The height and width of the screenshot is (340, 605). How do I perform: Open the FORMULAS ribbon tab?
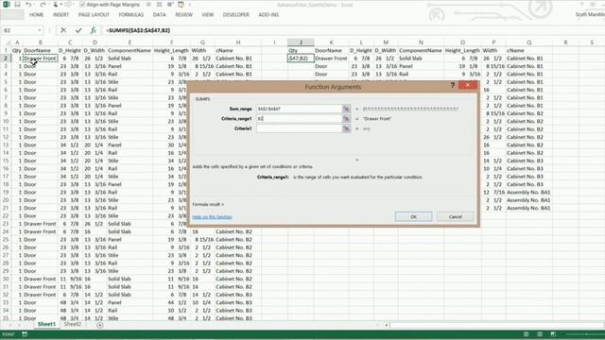pos(130,15)
